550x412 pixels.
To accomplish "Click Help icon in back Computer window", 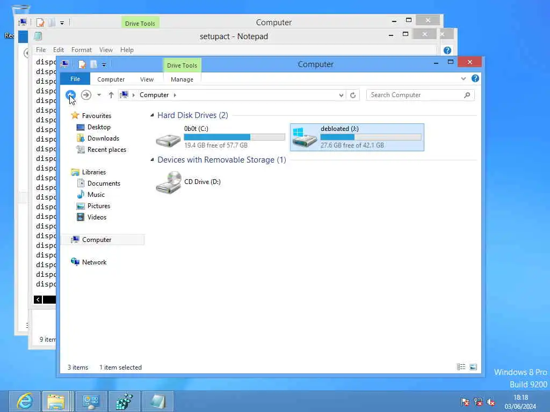I will click(x=447, y=50).
